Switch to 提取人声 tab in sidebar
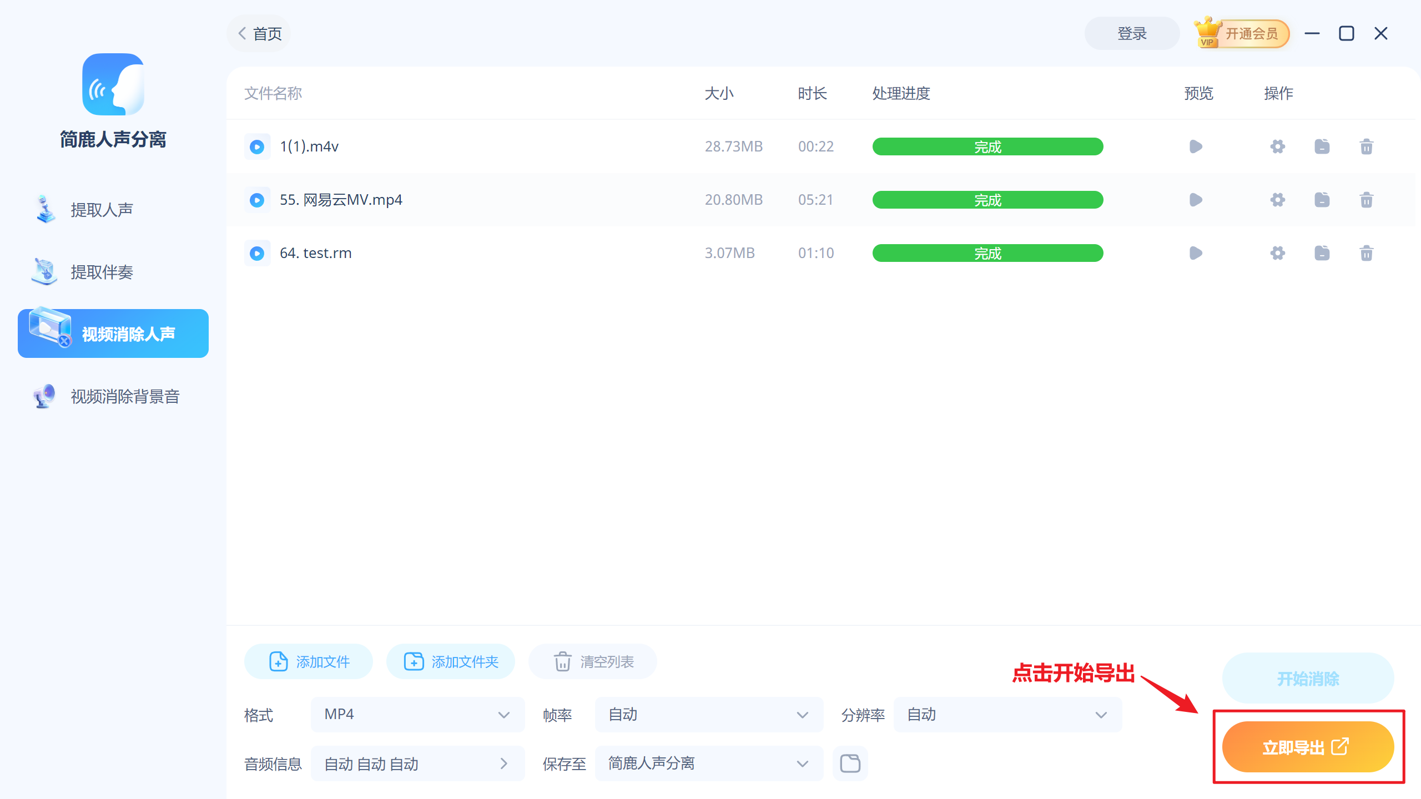This screenshot has height=799, width=1421. point(102,210)
